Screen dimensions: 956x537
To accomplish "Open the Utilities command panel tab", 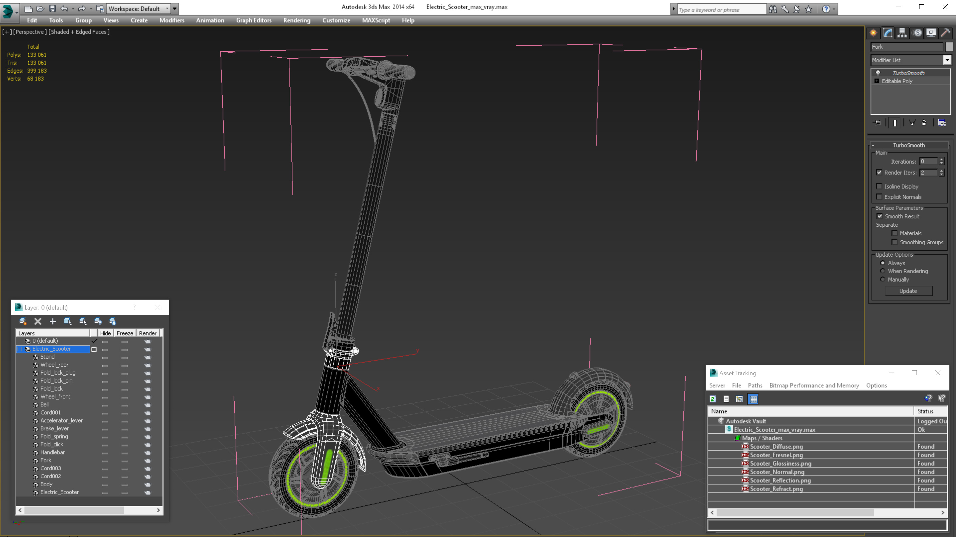I will tap(945, 32).
